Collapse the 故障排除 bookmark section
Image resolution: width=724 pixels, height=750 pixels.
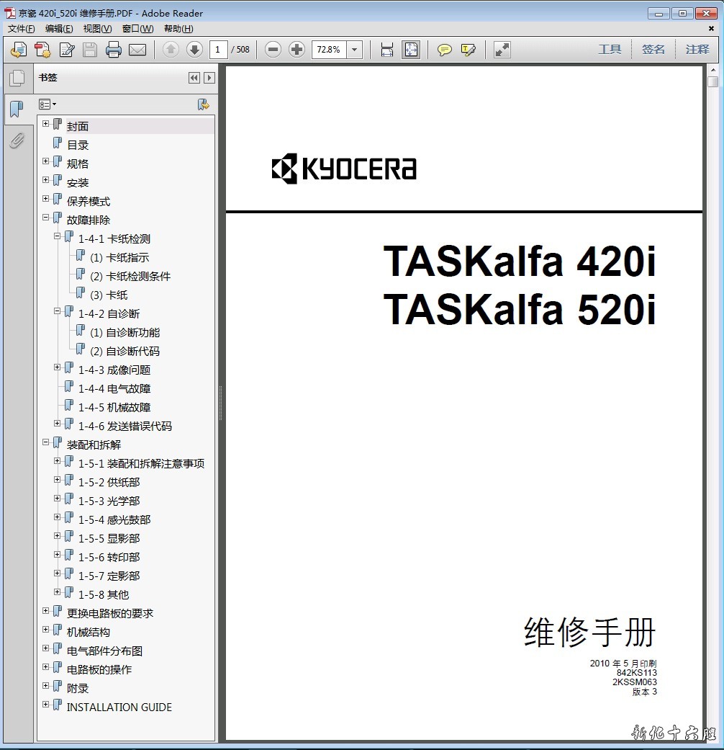[x=46, y=218]
